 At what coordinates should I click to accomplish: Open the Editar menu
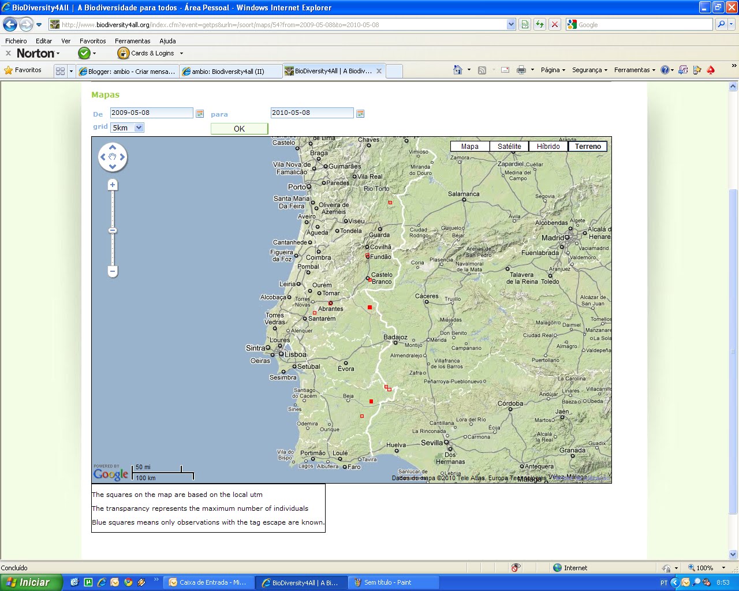(44, 41)
